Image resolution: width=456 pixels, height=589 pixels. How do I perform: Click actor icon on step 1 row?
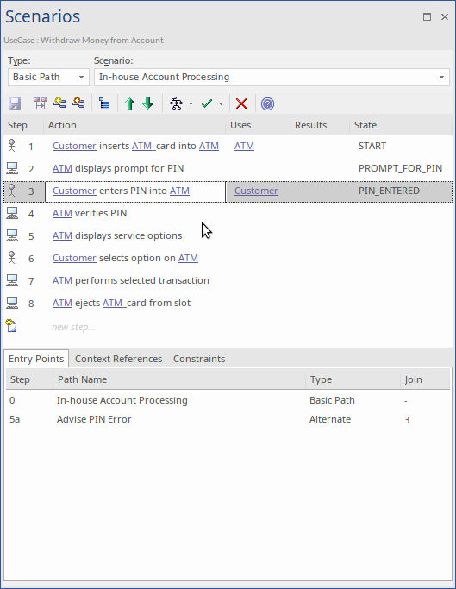[12, 146]
